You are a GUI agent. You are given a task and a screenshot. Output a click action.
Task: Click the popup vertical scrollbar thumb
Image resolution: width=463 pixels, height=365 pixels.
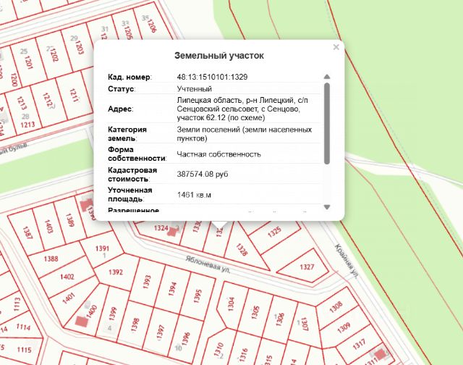[x=326, y=124]
